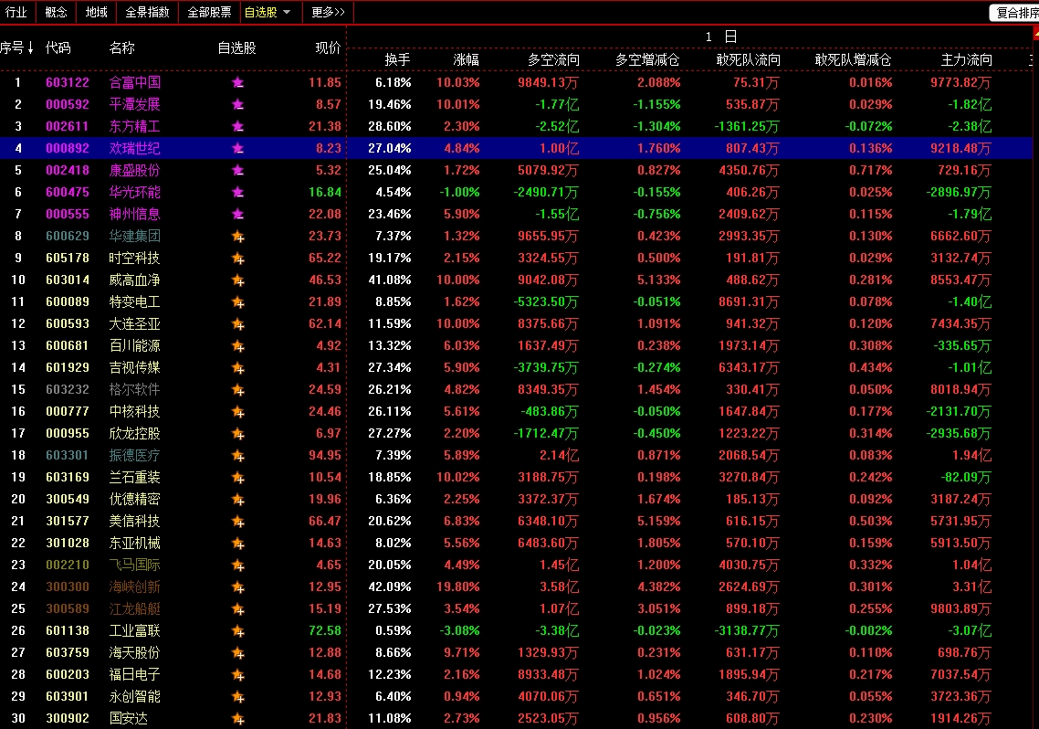Viewport: 1039px width, 729px height.
Task: Sort by the 主力流向 column header
Action: click(x=966, y=59)
